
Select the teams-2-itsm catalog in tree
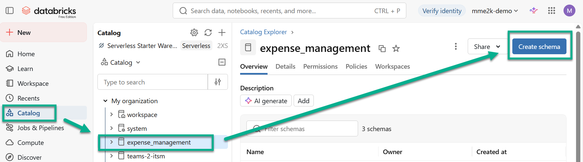pos(146,156)
